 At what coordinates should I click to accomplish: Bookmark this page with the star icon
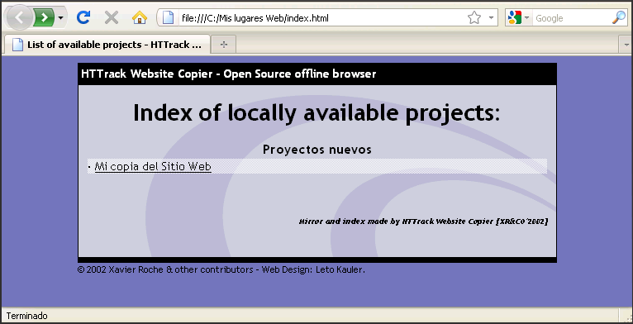pyautogui.click(x=474, y=18)
